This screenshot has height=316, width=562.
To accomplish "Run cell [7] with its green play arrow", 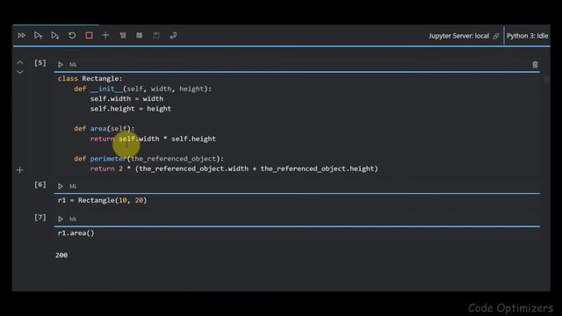I will [61, 219].
